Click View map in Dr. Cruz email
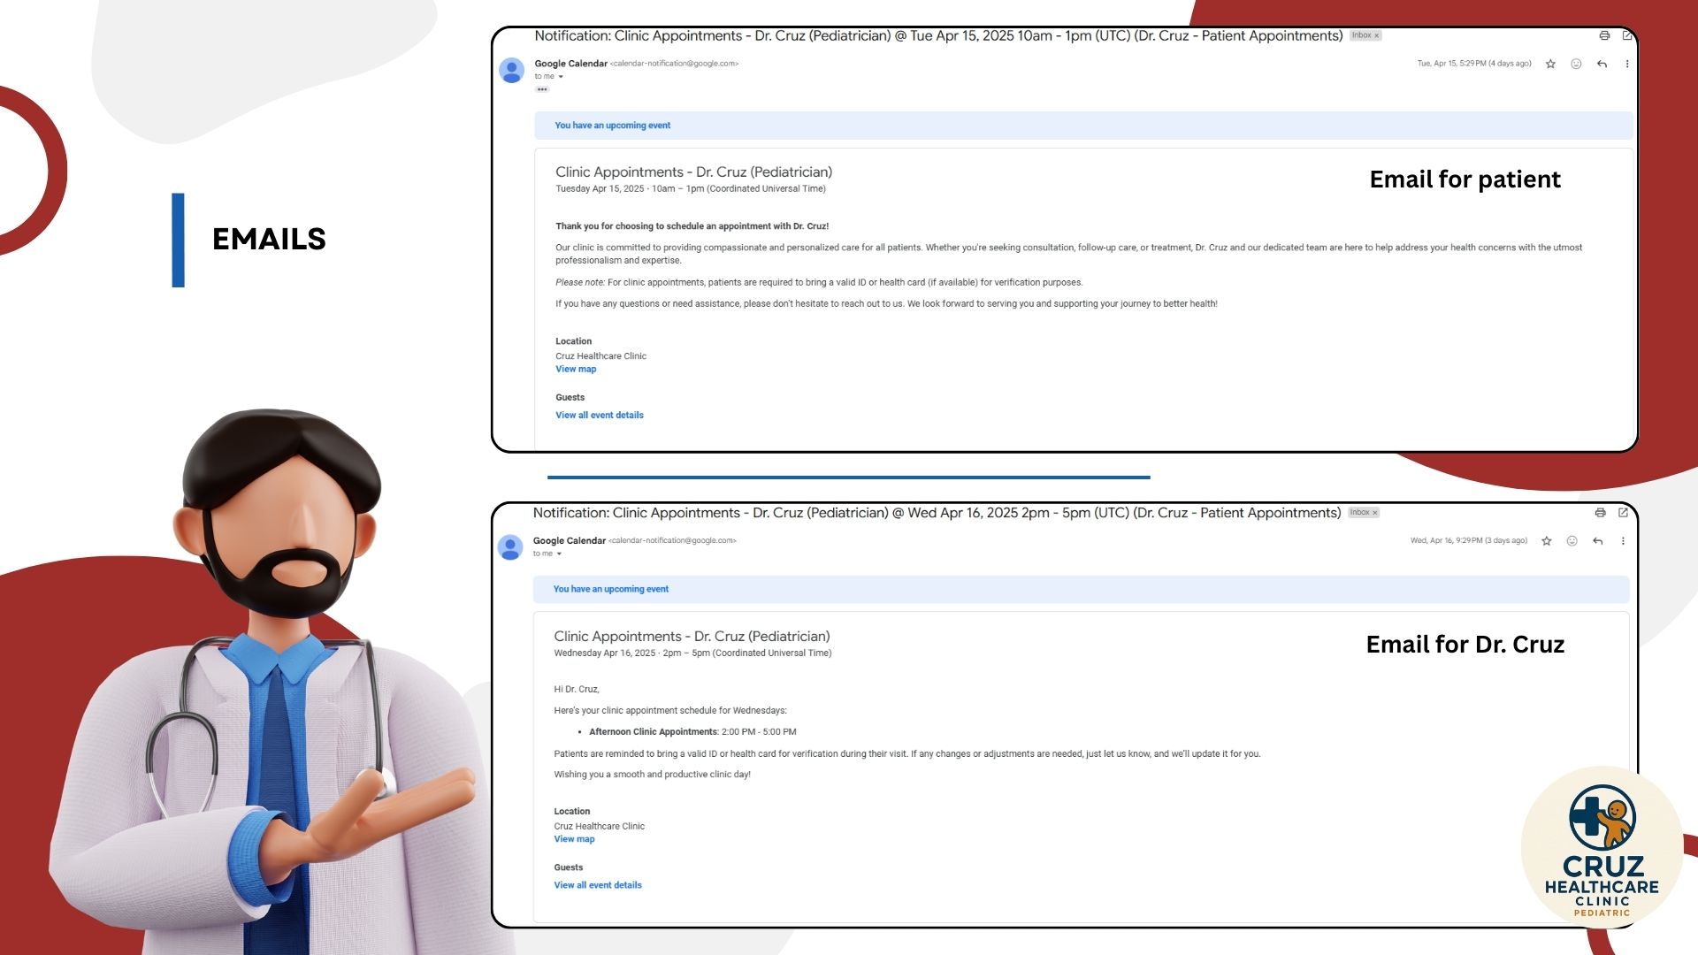 coord(574,839)
